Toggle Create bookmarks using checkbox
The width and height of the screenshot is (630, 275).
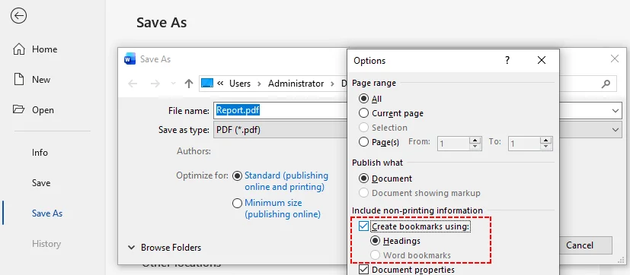363,226
